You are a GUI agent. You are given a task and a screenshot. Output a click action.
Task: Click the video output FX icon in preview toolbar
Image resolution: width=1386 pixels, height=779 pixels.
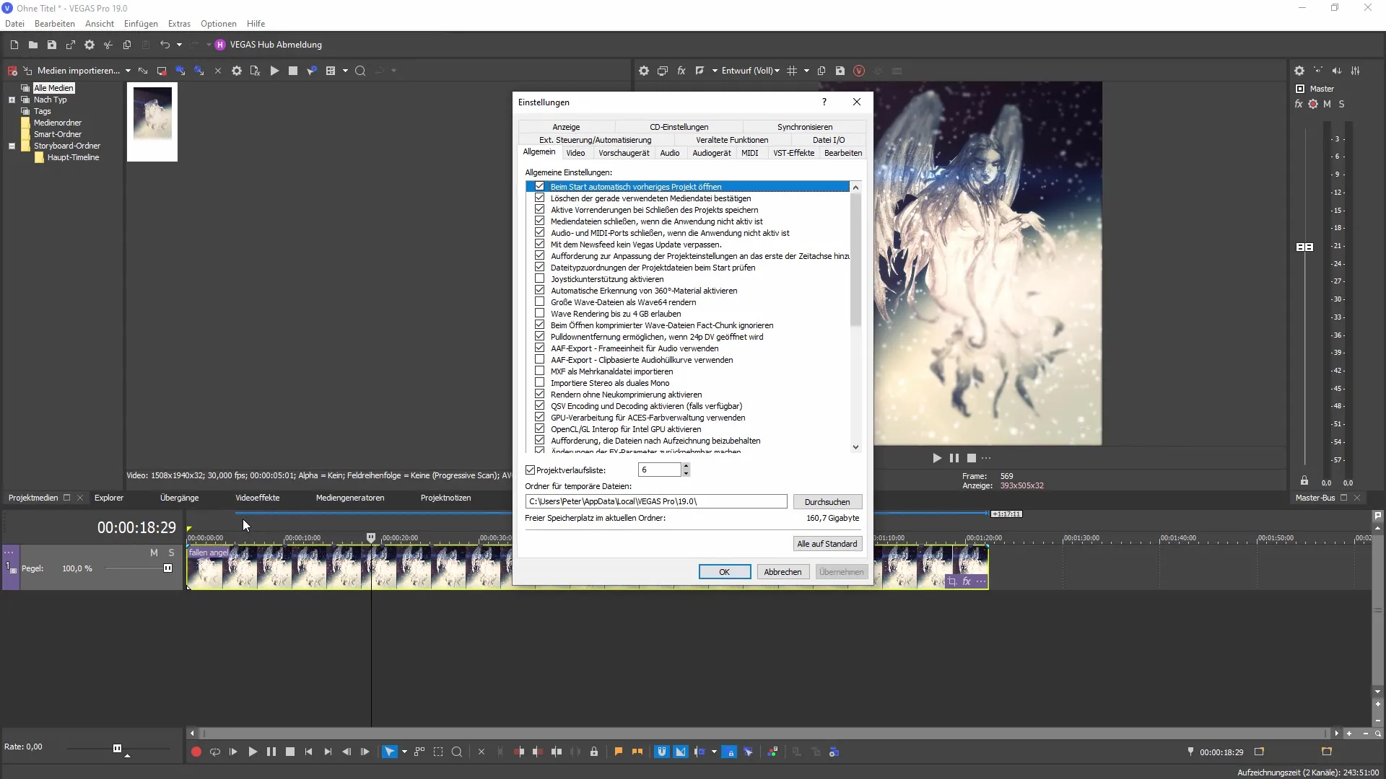[x=681, y=71]
